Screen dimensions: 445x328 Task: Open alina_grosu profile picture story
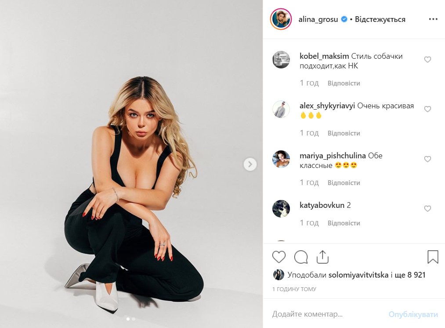pyautogui.click(x=281, y=19)
